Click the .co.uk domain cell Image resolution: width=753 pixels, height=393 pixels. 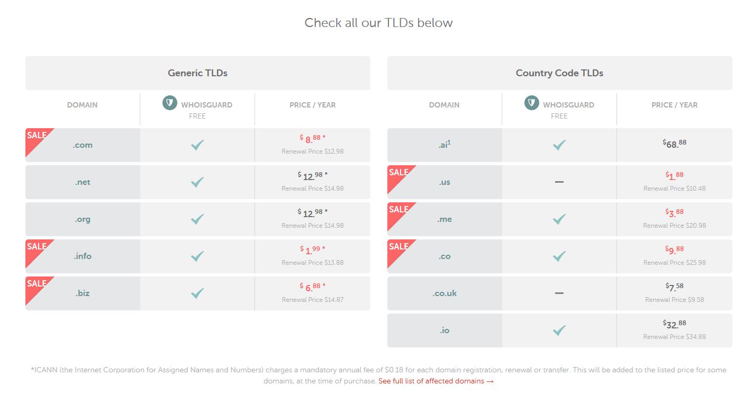444,293
